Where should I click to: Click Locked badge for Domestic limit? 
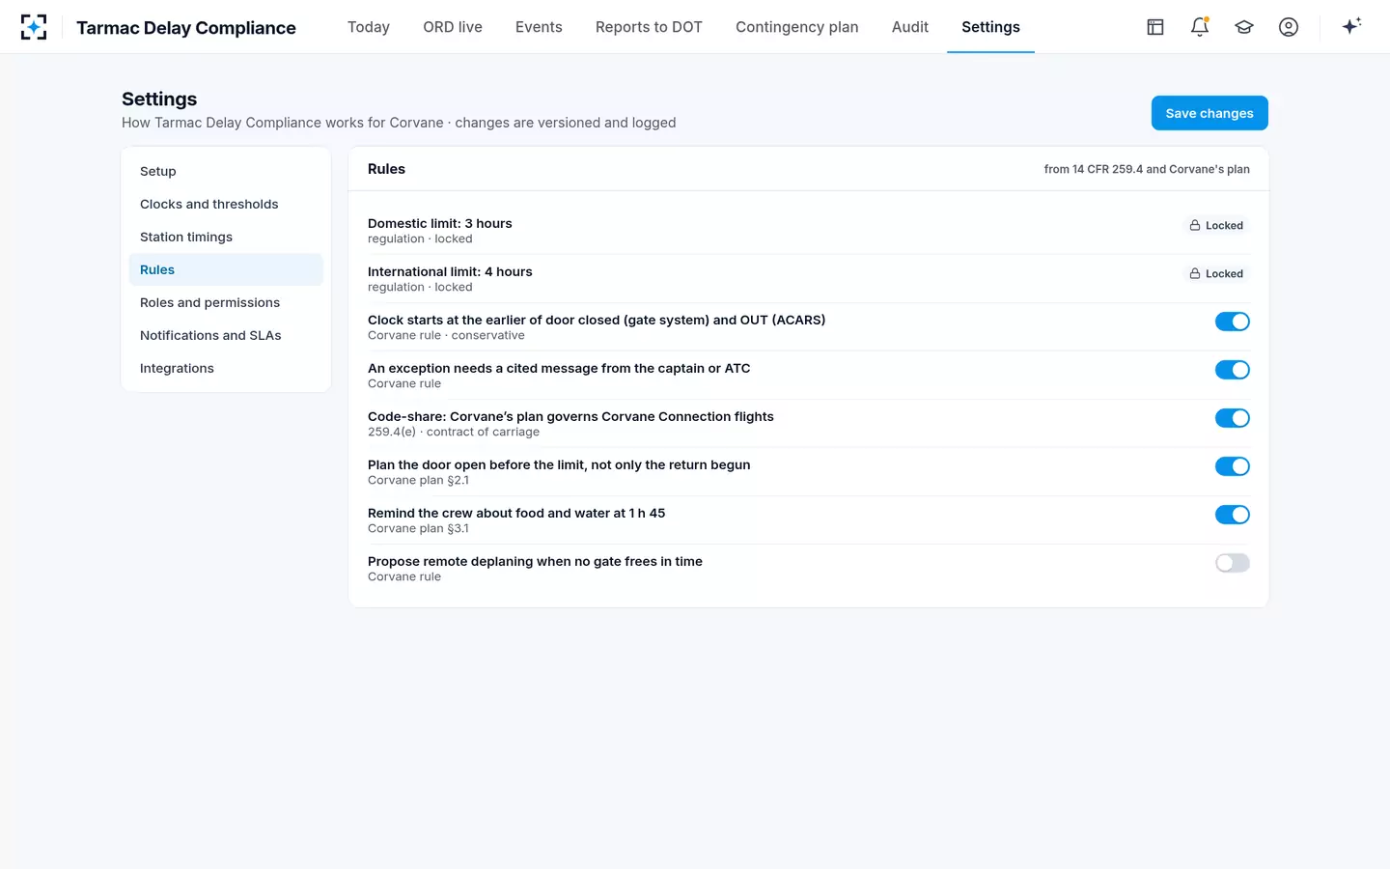tap(1216, 225)
